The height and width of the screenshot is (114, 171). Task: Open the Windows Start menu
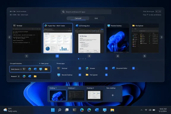tap(53, 110)
